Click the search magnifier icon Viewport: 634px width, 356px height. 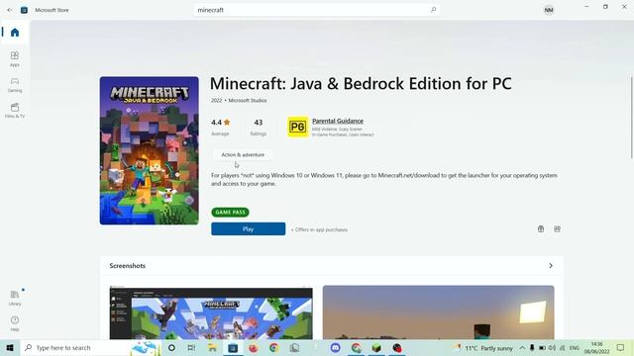coord(434,10)
